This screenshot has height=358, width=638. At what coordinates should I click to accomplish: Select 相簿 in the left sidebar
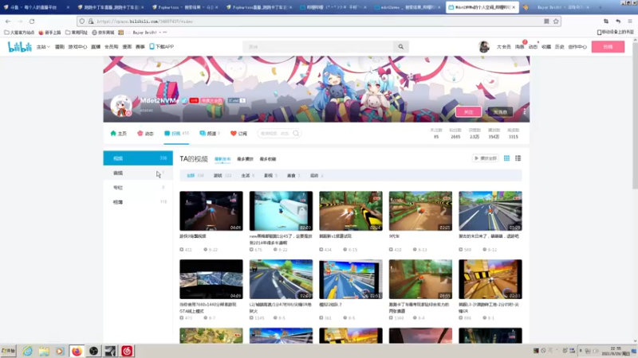138,202
